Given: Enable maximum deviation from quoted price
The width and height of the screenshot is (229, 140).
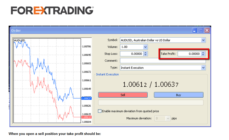Looking at the screenshot, I should (x=100, y=111).
